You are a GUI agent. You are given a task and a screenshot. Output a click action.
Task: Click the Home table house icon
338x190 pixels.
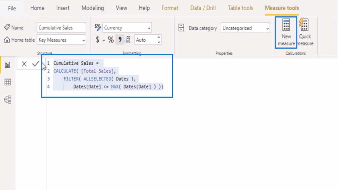tap(7, 40)
